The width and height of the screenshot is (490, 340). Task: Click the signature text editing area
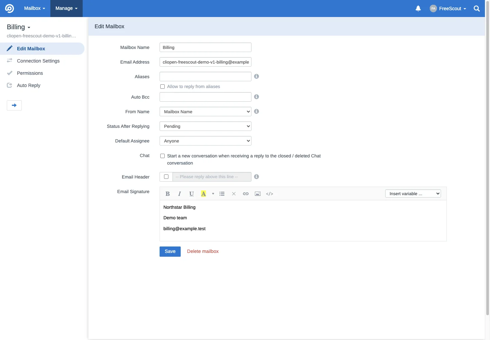tap(303, 221)
